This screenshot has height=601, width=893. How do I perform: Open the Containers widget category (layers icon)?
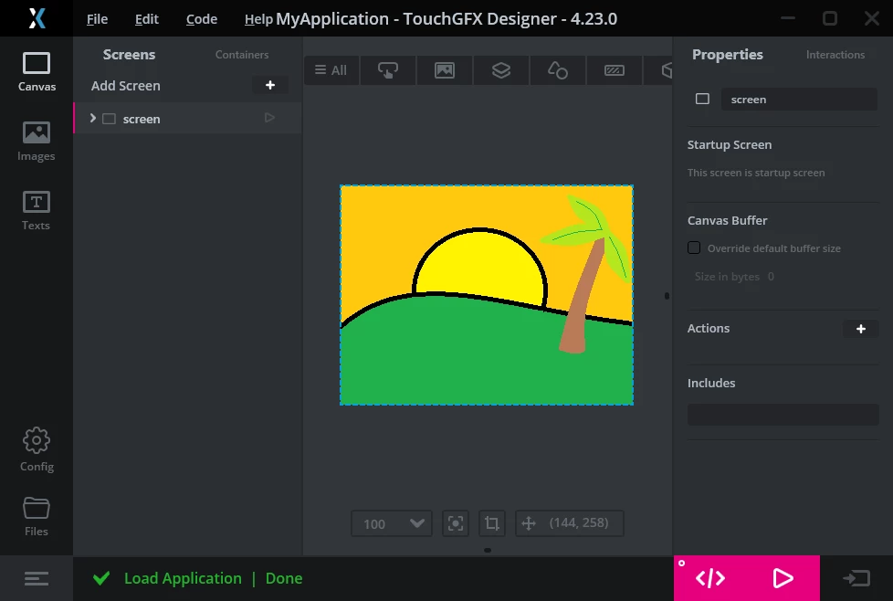click(x=501, y=70)
